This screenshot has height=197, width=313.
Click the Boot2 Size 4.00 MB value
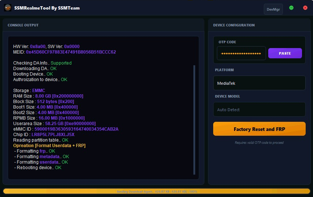click(58, 113)
